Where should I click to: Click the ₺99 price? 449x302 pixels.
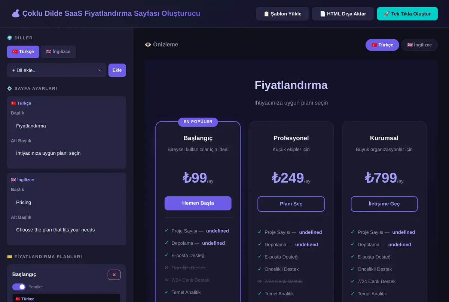pyautogui.click(x=195, y=178)
